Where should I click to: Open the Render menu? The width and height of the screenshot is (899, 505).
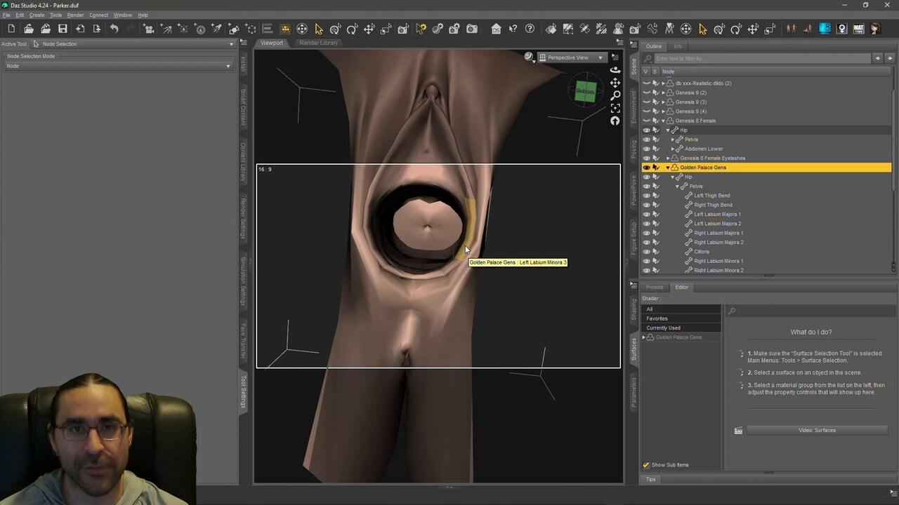[75, 15]
